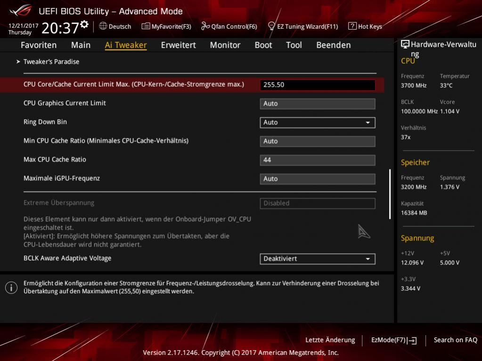Click CPU frequency value 3700 MHz

(x=414, y=85)
